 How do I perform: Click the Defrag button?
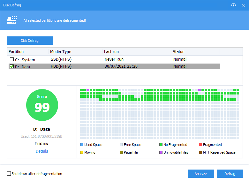pyautogui.click(x=230, y=174)
